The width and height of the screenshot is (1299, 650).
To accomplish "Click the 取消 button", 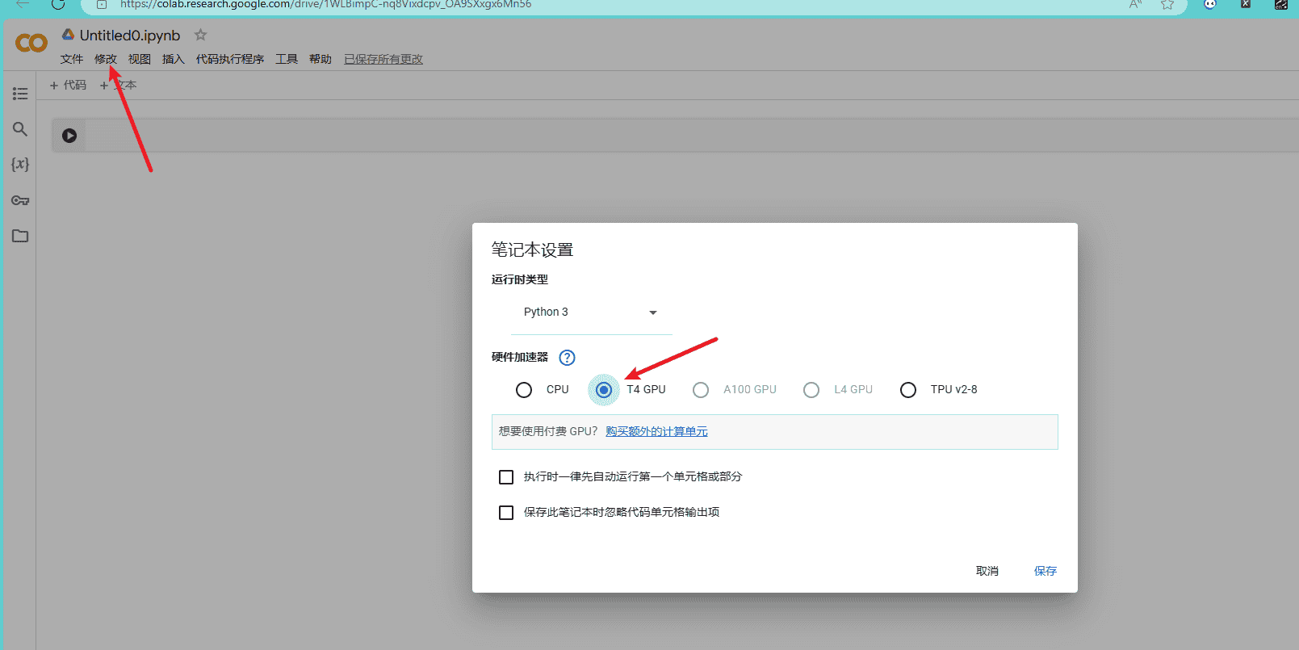I will (987, 571).
